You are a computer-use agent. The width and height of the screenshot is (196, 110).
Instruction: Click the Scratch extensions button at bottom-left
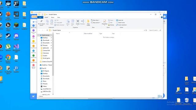click(x=33, y=96)
